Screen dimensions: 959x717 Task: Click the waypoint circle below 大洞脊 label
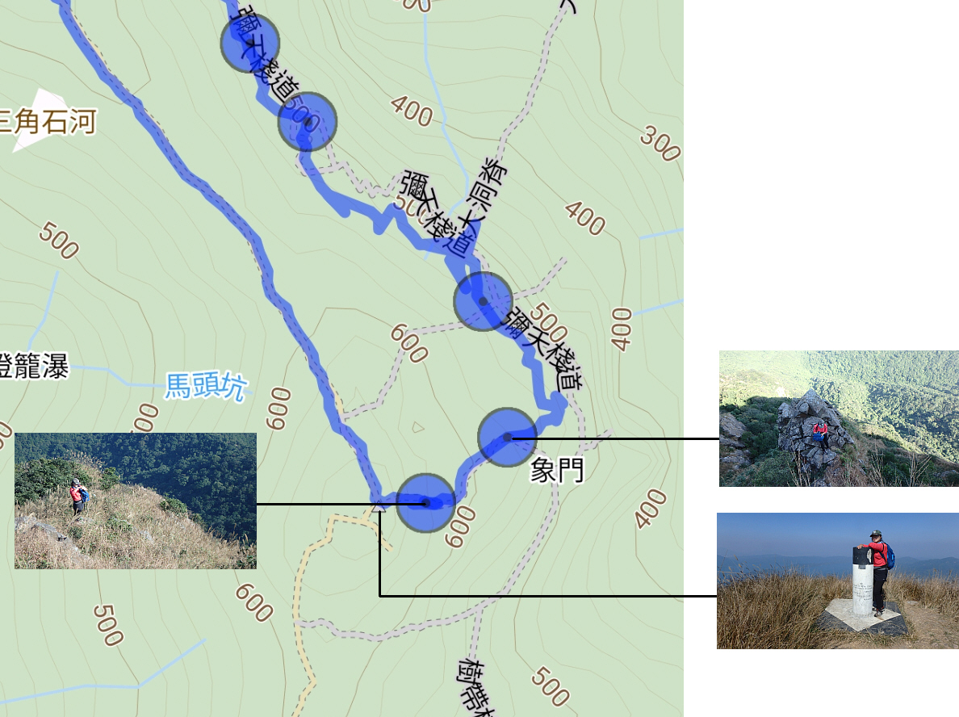[x=483, y=302]
